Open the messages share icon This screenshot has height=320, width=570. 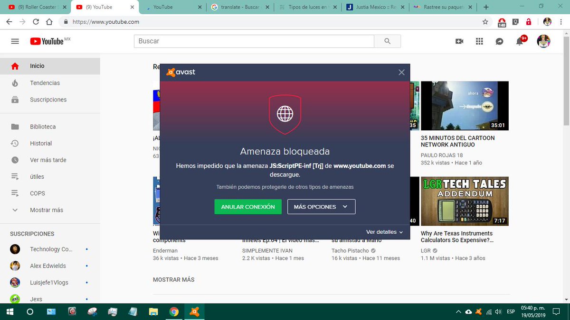pyautogui.click(x=499, y=41)
